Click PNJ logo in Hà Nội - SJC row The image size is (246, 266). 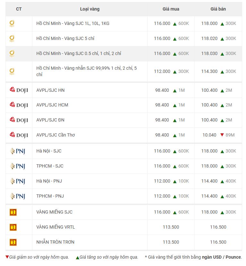point(18,151)
